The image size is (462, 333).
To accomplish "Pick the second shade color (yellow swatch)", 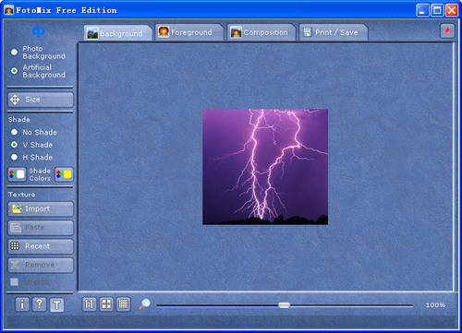I will click(x=64, y=174).
